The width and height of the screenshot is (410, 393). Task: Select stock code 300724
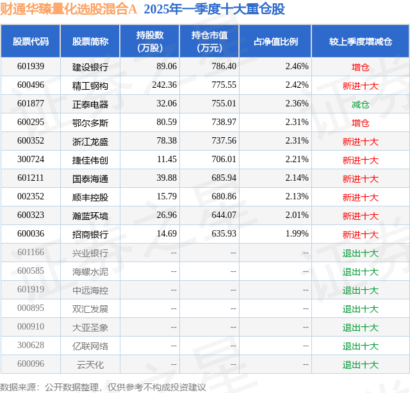[x=31, y=160]
